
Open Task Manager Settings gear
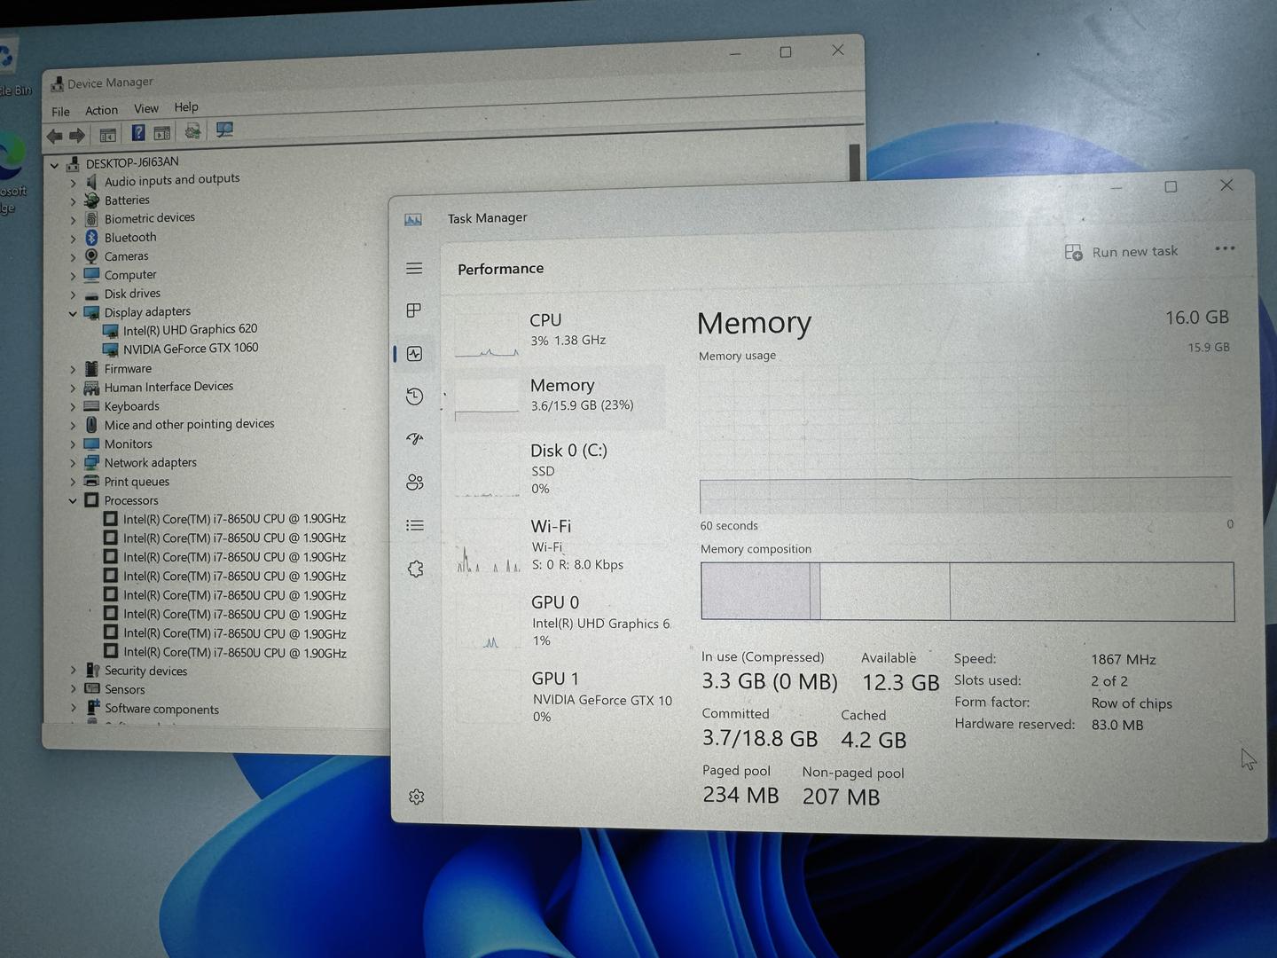(x=416, y=797)
